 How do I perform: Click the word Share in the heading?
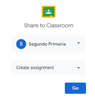coord(31,25)
